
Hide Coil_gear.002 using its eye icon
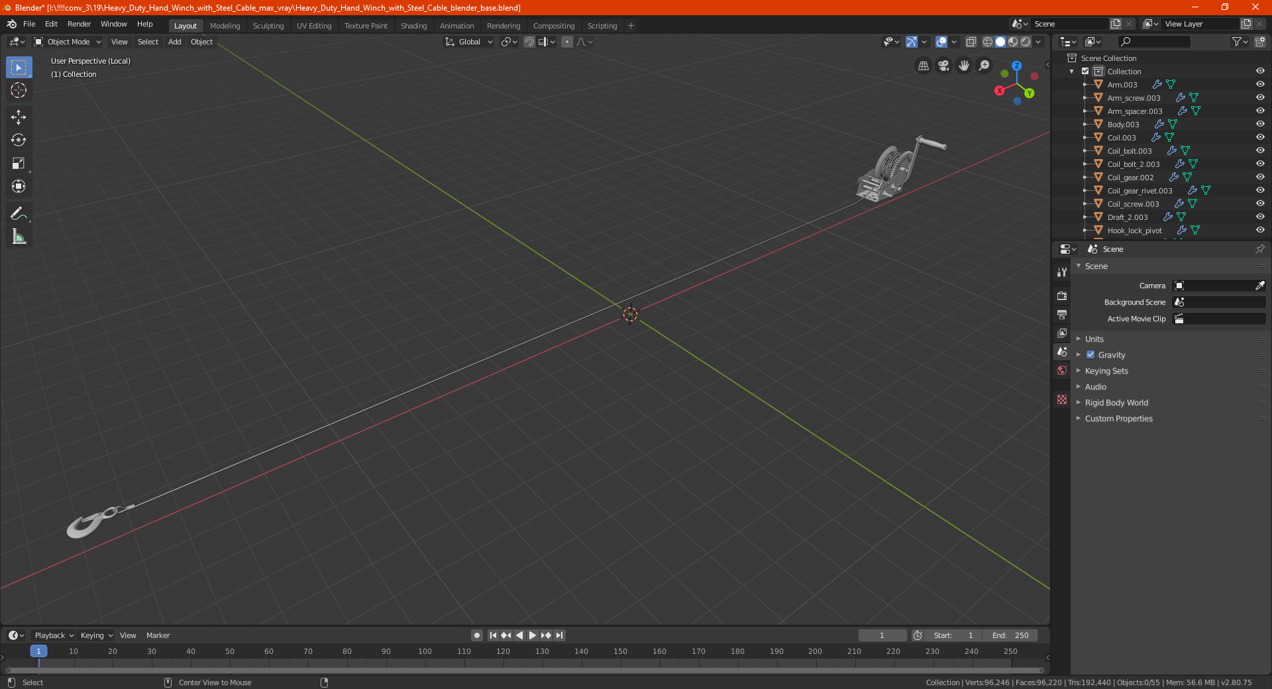[x=1260, y=178]
